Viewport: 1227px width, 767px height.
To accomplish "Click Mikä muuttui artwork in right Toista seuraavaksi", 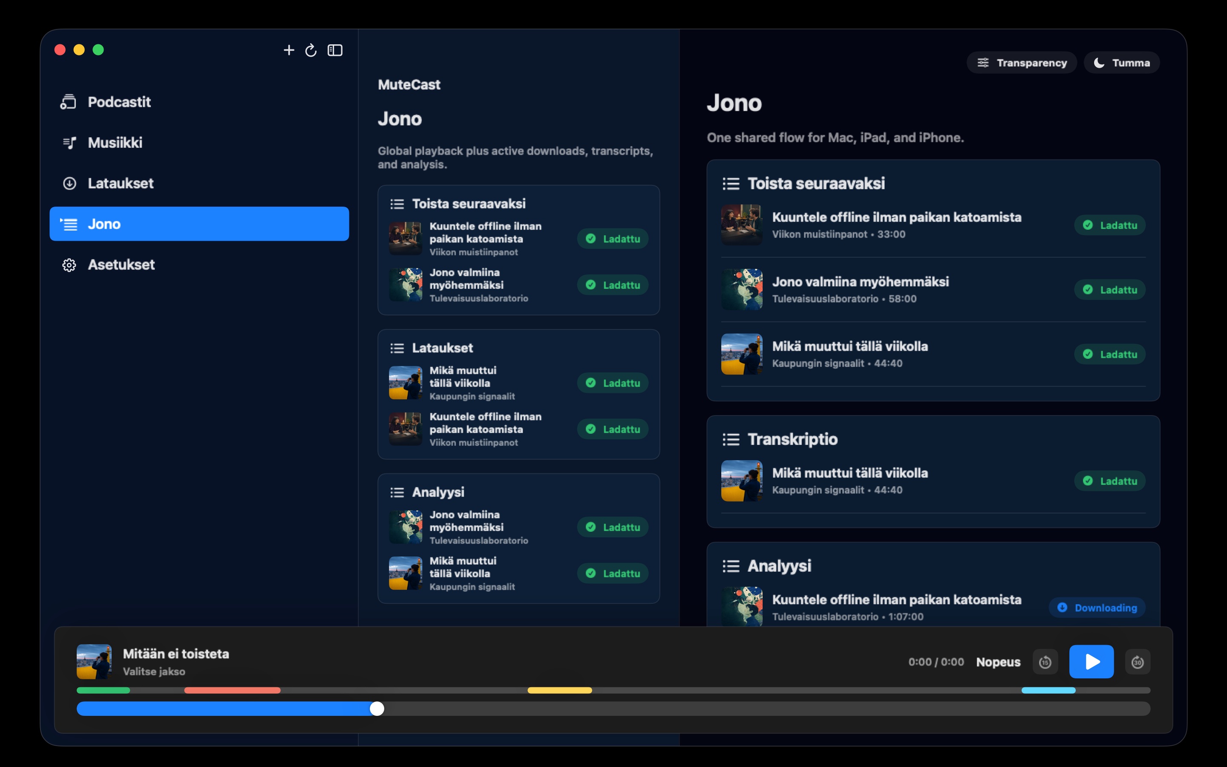I will tap(741, 354).
